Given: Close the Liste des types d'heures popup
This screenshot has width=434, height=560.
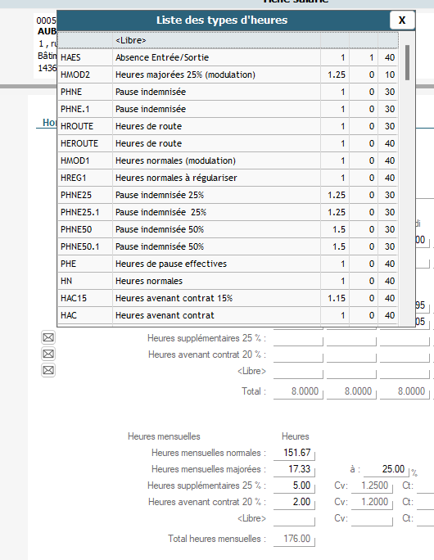Looking at the screenshot, I should (402, 20).
